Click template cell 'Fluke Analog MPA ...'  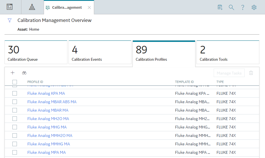(x=193, y=152)
